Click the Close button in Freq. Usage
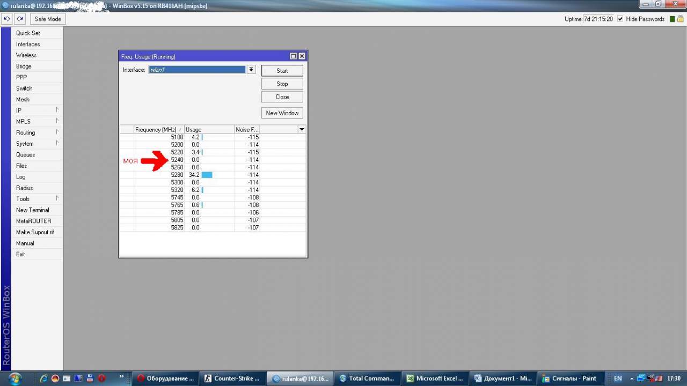The width and height of the screenshot is (687, 386). point(282,97)
